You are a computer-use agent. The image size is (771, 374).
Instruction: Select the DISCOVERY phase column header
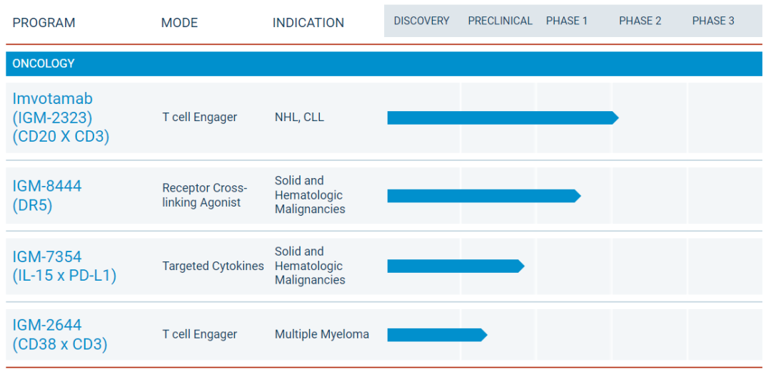pyautogui.click(x=421, y=21)
